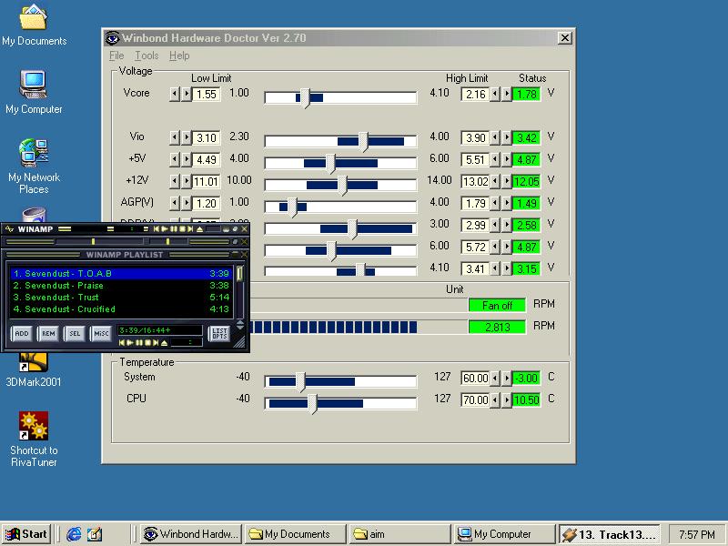Click the 2,813 RPM fan reading
The width and height of the screenshot is (728, 546).
click(497, 327)
